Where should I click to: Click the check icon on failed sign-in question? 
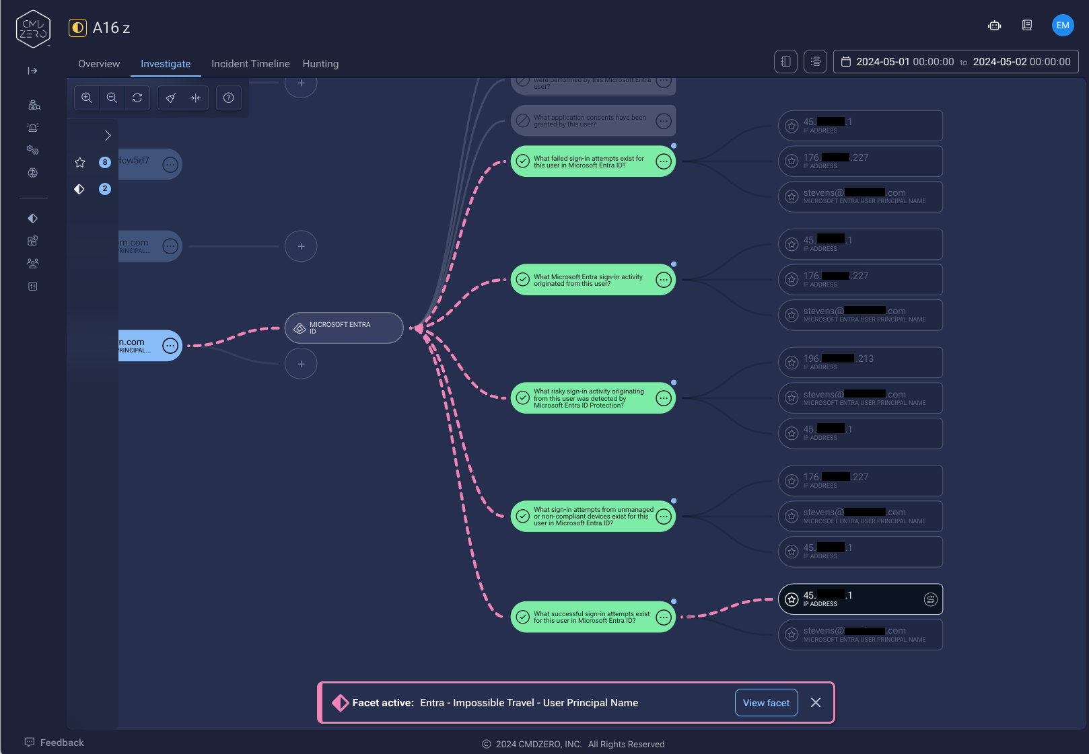(x=523, y=161)
